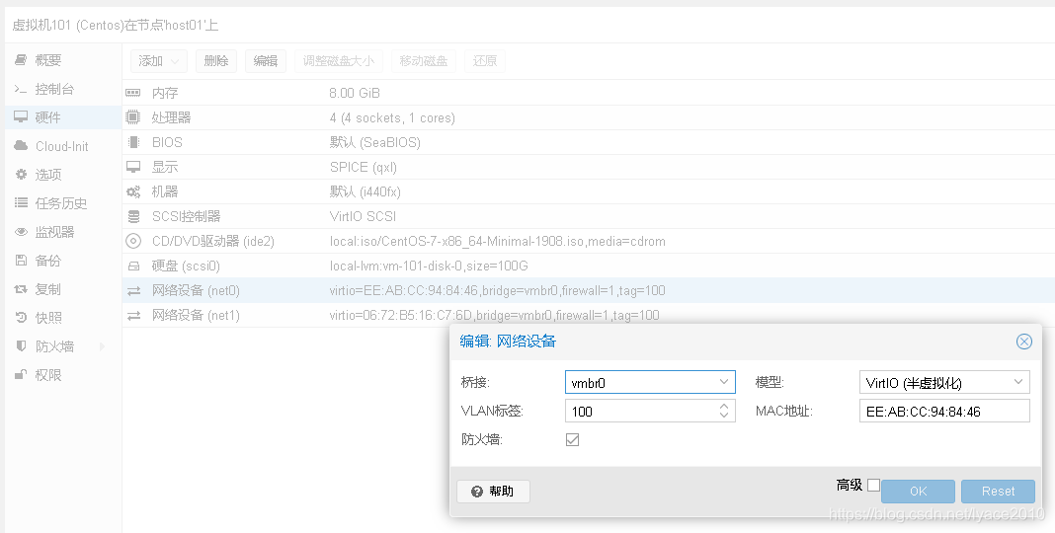The height and width of the screenshot is (533, 1055).
Task: Select the 网络设备 (net1) row
Action: tap(589, 315)
